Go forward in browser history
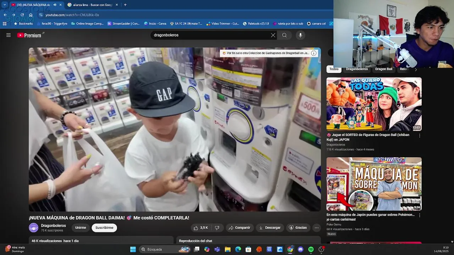 pos(13,15)
